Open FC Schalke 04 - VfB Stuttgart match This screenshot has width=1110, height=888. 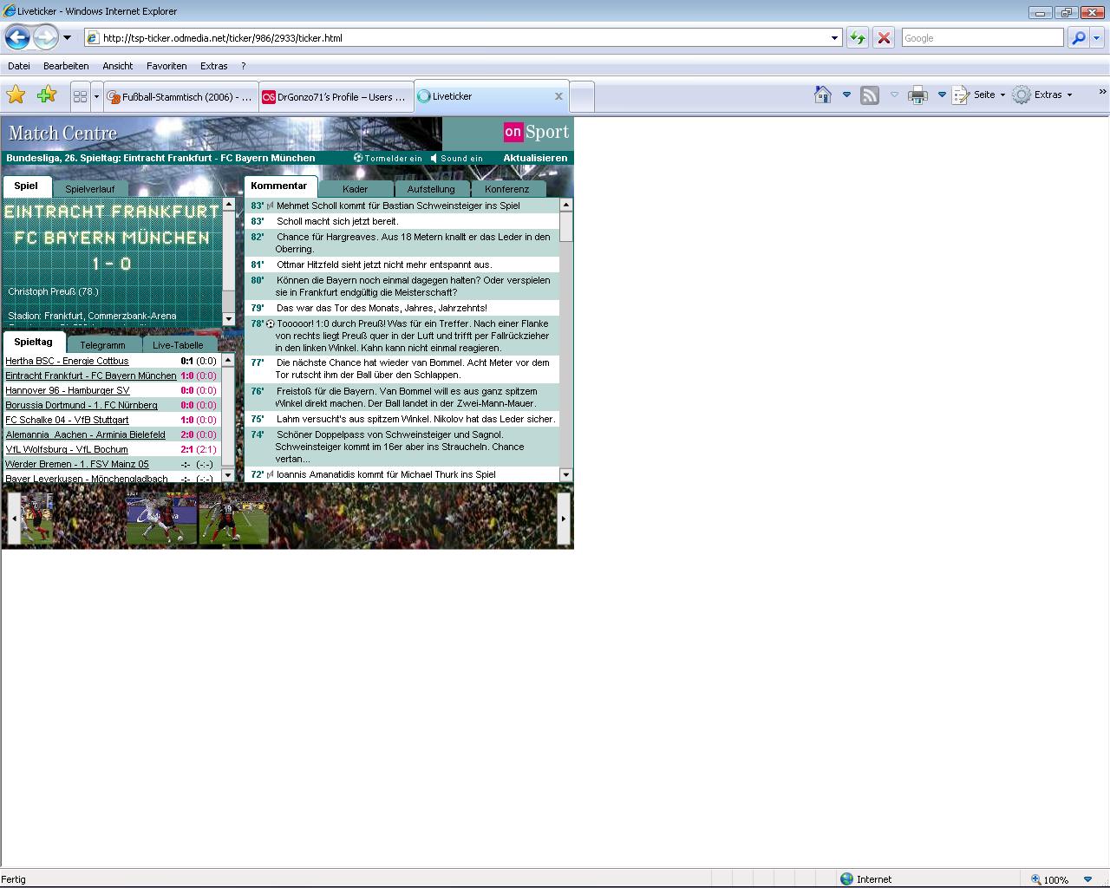(x=67, y=420)
